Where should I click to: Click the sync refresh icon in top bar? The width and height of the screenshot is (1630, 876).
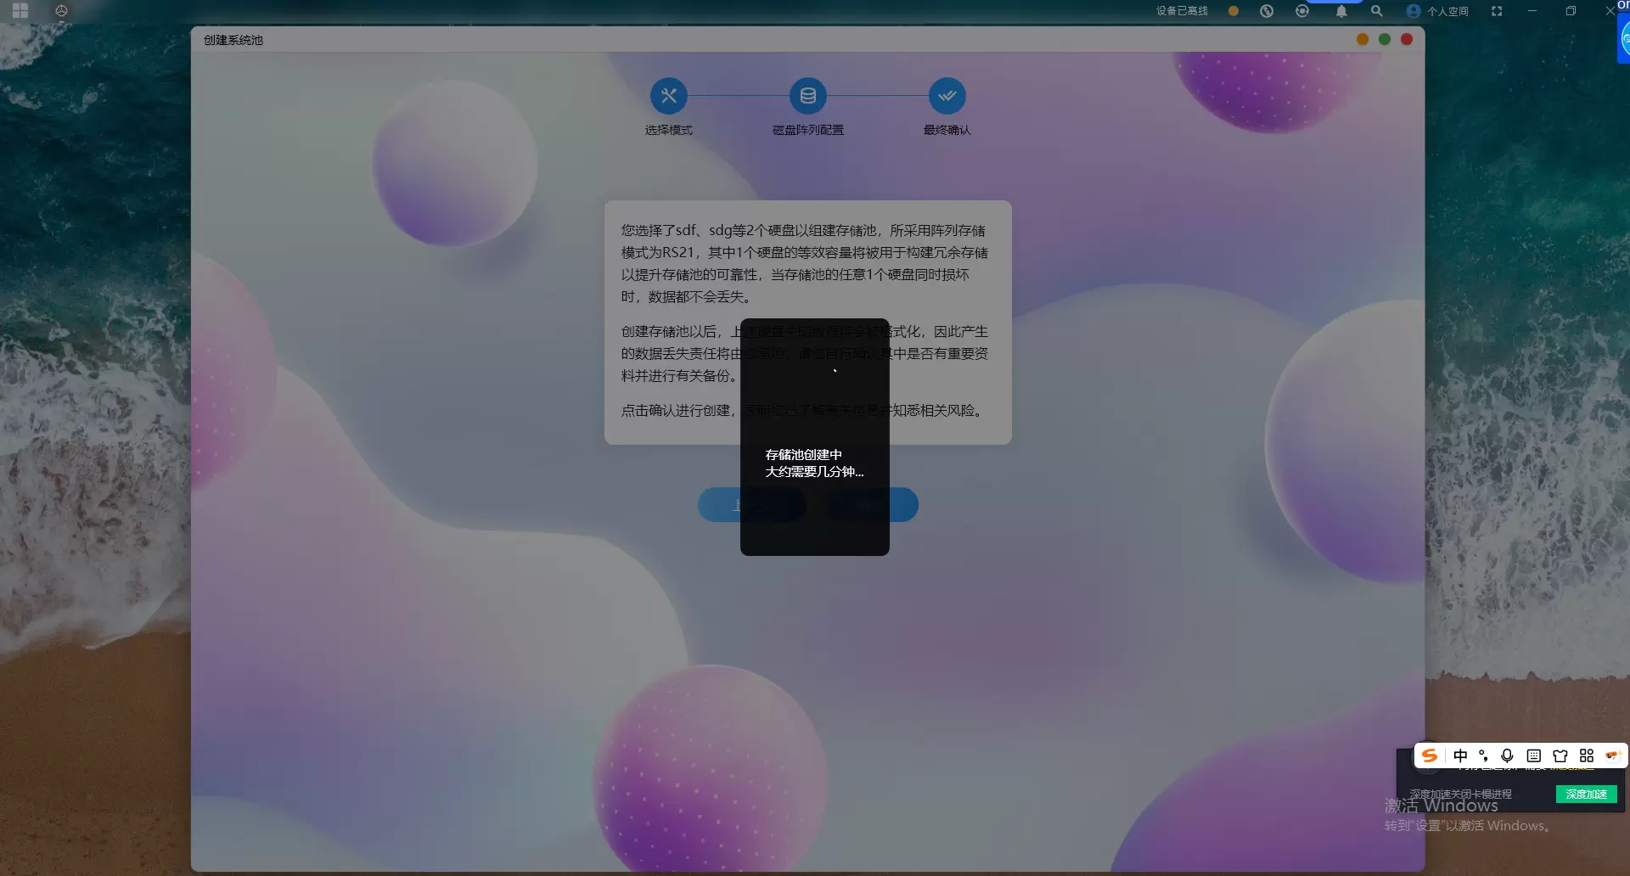pos(1302,11)
